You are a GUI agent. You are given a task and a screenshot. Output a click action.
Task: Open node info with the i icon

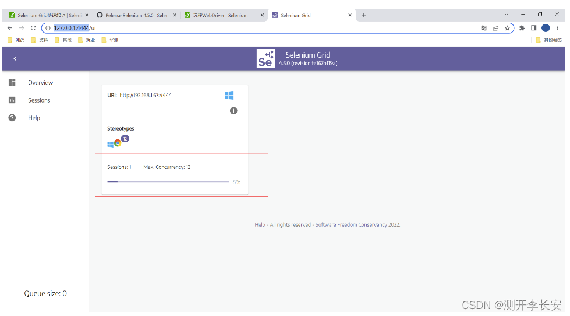(233, 111)
